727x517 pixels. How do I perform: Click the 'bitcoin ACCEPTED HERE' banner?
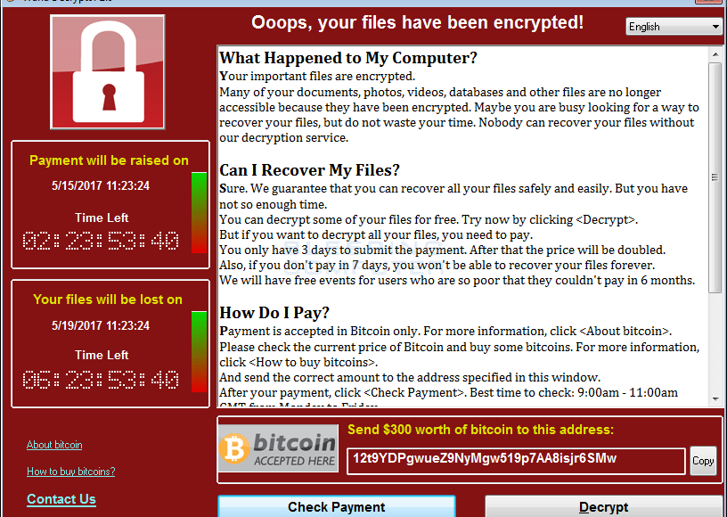(278, 448)
